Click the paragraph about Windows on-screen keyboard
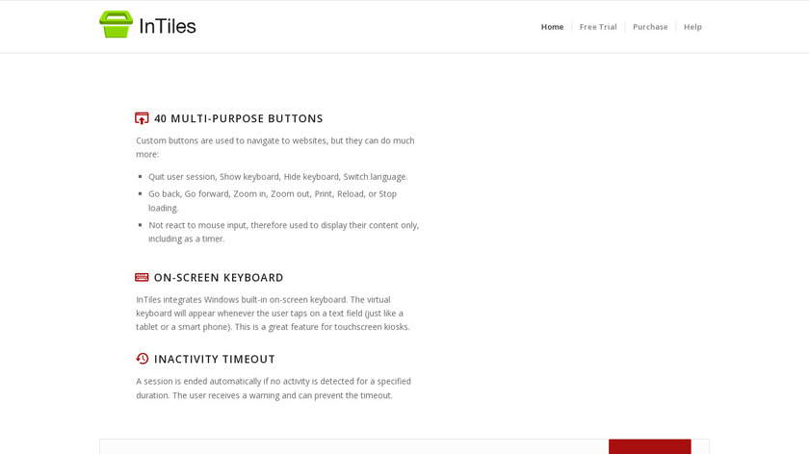This screenshot has height=454, width=809. coord(274,313)
